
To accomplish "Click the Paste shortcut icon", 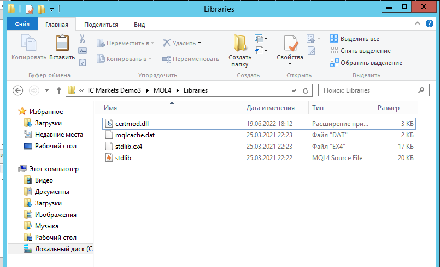I will click(83, 63).
